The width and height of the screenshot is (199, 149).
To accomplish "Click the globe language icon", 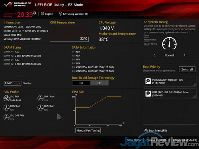I will click(43, 14).
